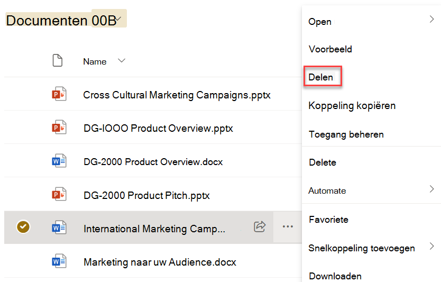
Task: Deselect the checked circle on International Marketing row
Action: coord(23,227)
